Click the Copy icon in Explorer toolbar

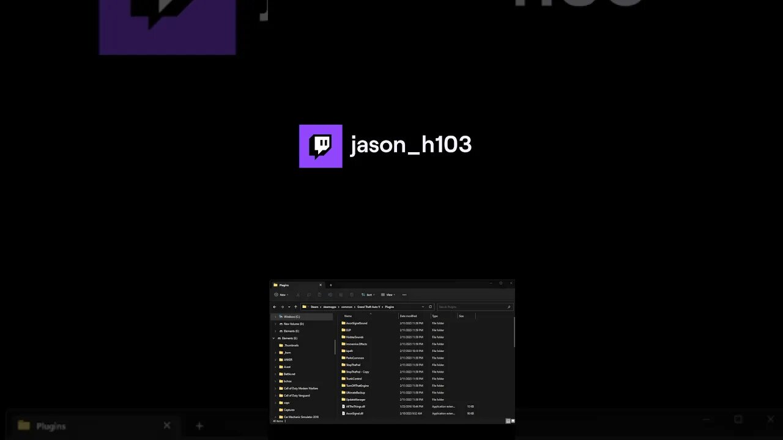pyautogui.click(x=309, y=295)
